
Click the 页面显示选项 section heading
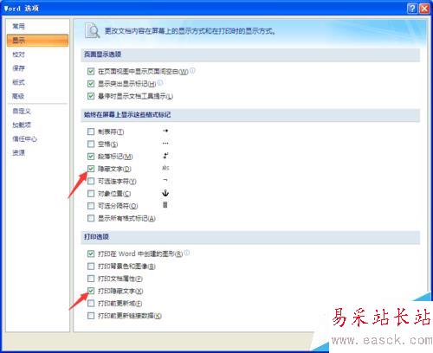[x=102, y=55]
